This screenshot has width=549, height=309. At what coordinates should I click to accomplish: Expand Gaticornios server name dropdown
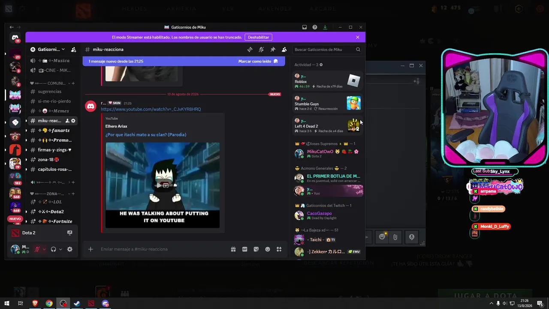pyautogui.click(x=63, y=49)
